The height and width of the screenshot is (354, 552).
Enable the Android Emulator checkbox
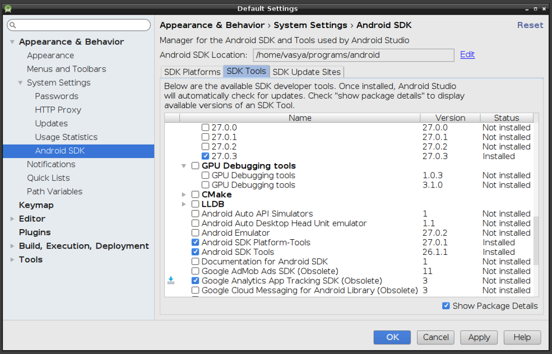196,232
